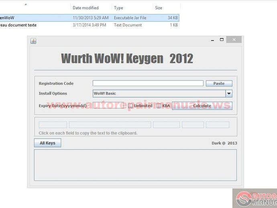This screenshot has height=208, width=277.
Task: Select the Executable Jar File row
Action: click(x=90, y=18)
